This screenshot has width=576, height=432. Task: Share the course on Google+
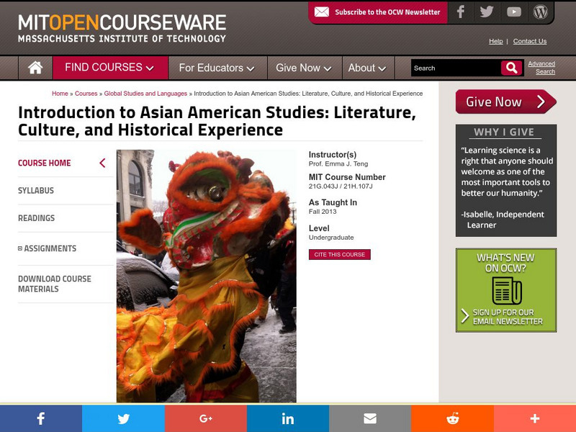(205, 418)
